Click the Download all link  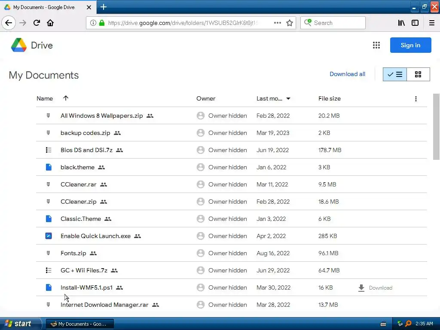click(x=347, y=74)
